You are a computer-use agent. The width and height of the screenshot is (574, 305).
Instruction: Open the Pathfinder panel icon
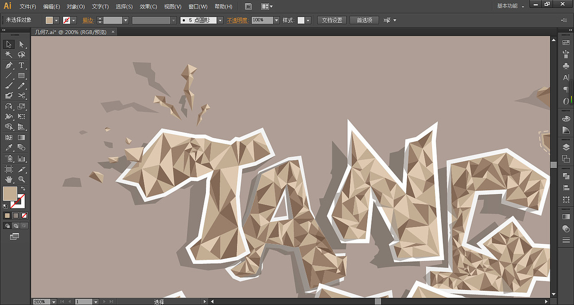point(565,177)
